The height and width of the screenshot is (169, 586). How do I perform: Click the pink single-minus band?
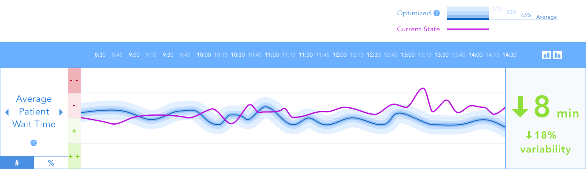[74, 106]
